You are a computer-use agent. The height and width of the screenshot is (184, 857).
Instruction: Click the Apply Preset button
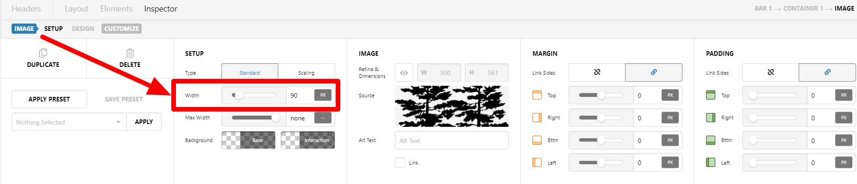49,99
